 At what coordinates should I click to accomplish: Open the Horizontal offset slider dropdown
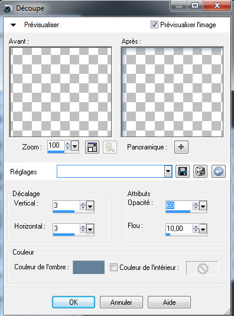[90, 229]
